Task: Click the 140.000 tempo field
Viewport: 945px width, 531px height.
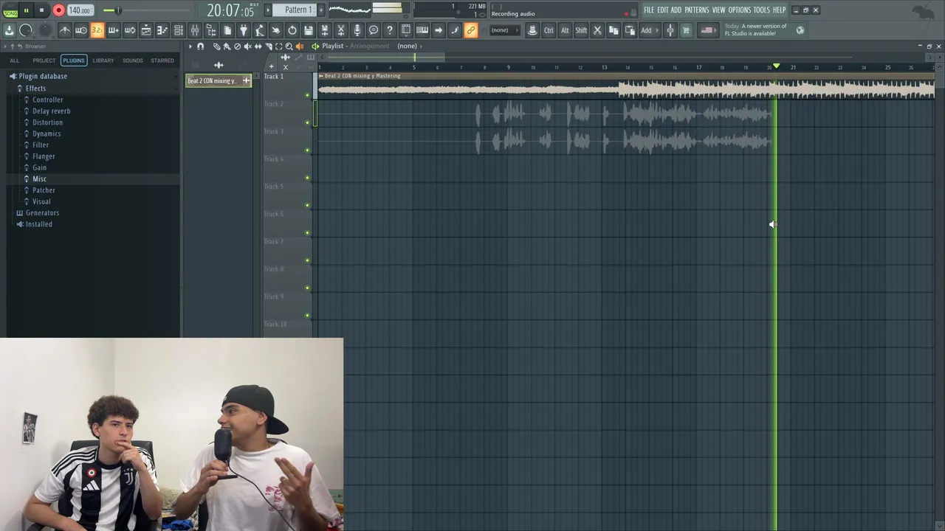Action: (80, 10)
